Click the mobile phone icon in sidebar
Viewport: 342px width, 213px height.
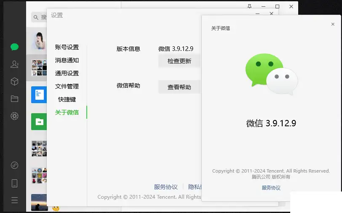14,183
